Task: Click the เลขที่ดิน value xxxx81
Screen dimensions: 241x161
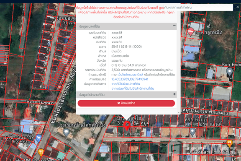Action: [116, 42]
